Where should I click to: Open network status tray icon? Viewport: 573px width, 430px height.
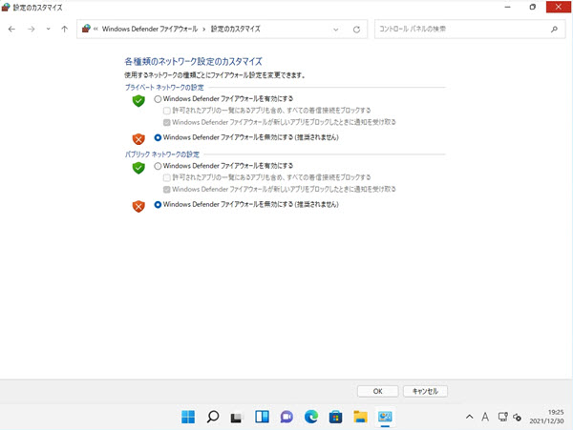click(x=503, y=417)
